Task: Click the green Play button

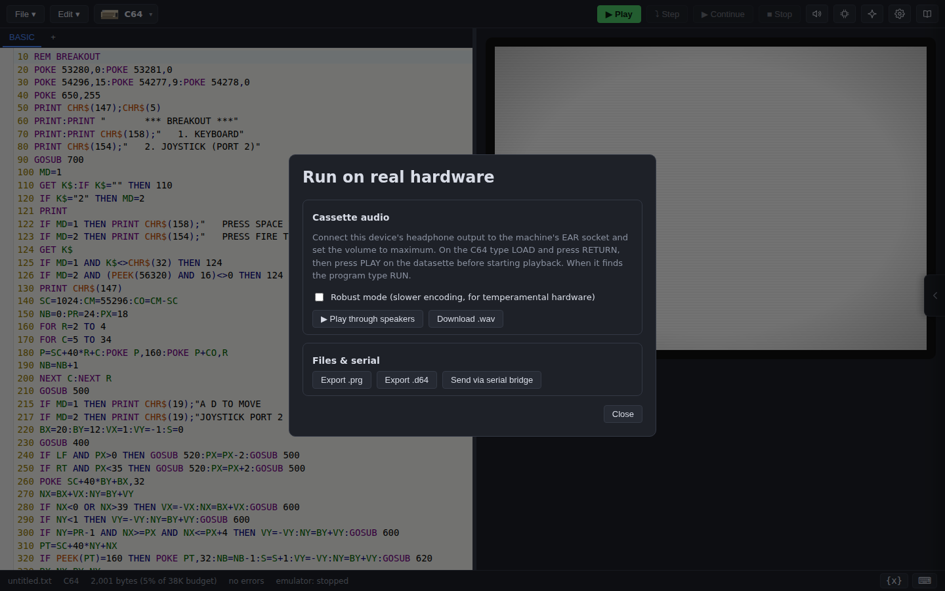Action: click(x=619, y=14)
